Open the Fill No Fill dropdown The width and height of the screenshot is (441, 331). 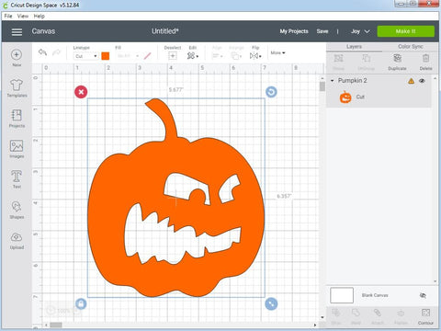[128, 56]
